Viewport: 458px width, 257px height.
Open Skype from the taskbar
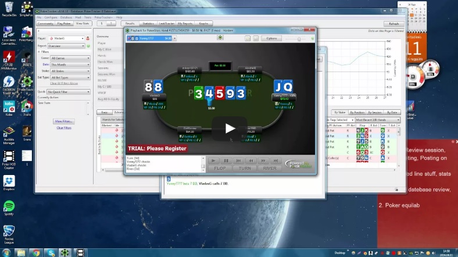coord(51,252)
